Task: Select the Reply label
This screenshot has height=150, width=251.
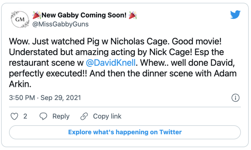Action: point(61,117)
